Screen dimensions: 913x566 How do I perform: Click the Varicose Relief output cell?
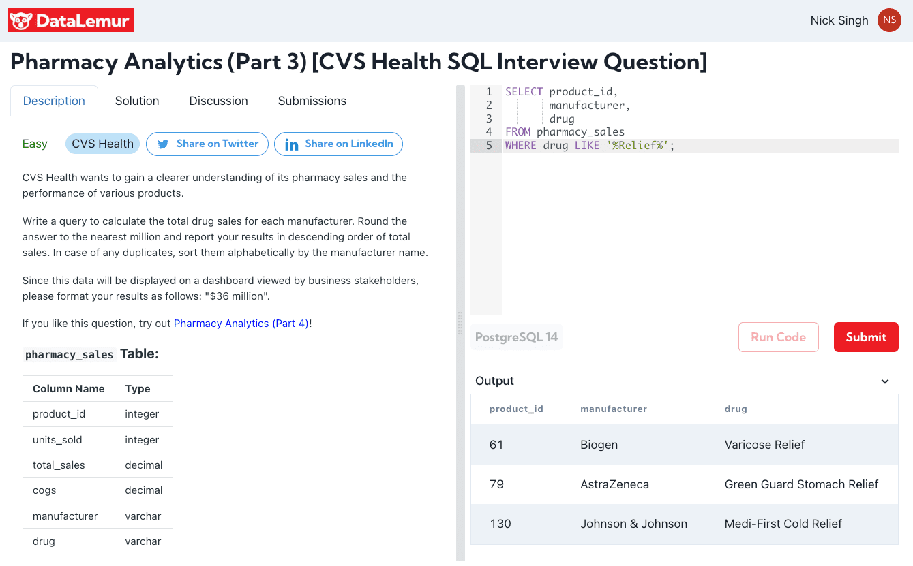coord(764,445)
